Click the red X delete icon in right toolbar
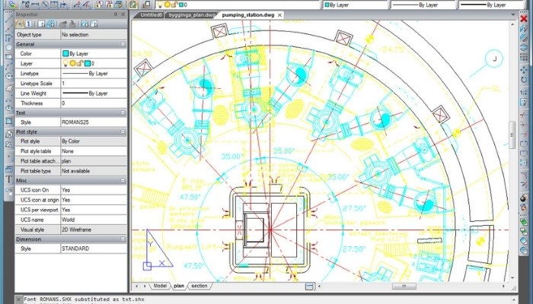 point(524,18)
